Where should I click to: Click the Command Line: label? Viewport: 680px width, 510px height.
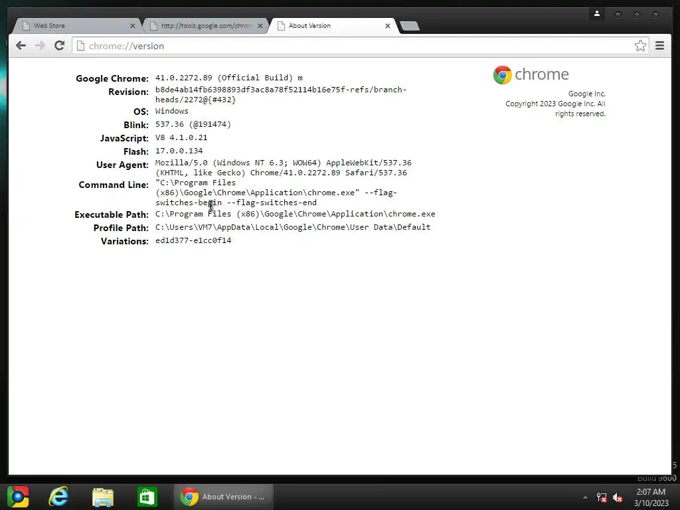click(x=114, y=185)
